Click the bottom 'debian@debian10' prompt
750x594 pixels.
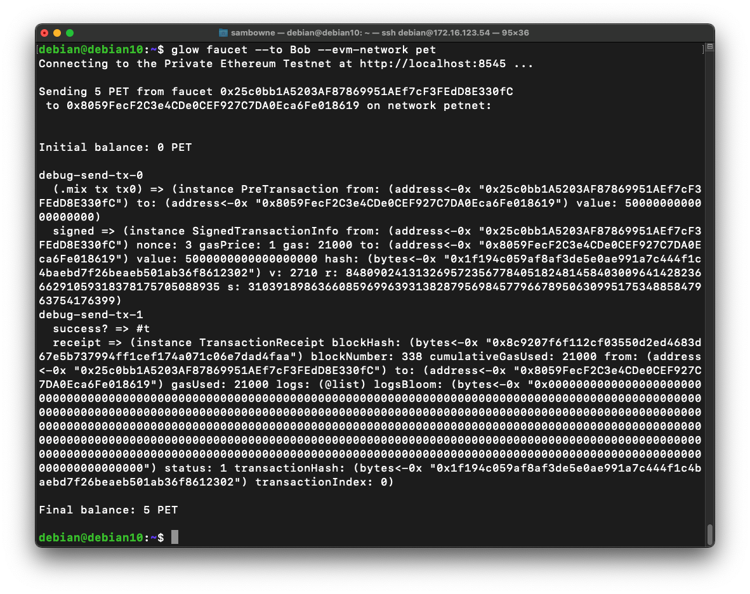pyautogui.click(x=91, y=538)
